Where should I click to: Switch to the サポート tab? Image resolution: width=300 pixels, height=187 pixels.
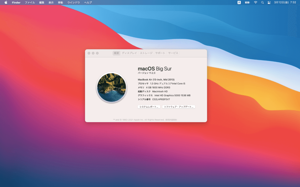point(160,53)
